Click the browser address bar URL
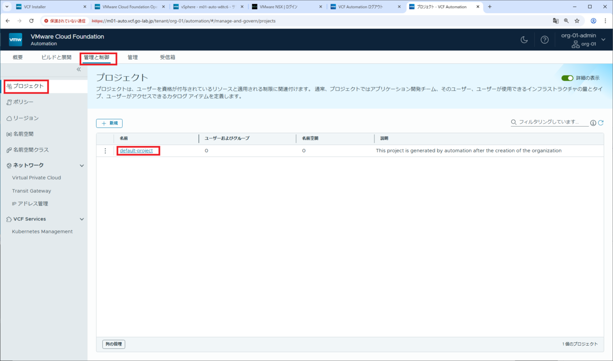613x361 pixels. pos(183,21)
